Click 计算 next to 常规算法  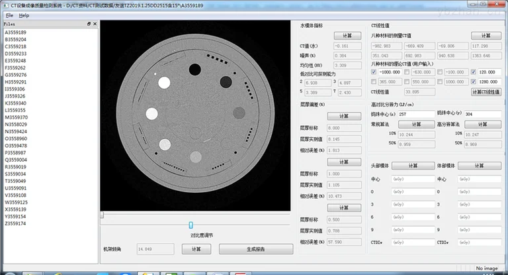click(416, 125)
